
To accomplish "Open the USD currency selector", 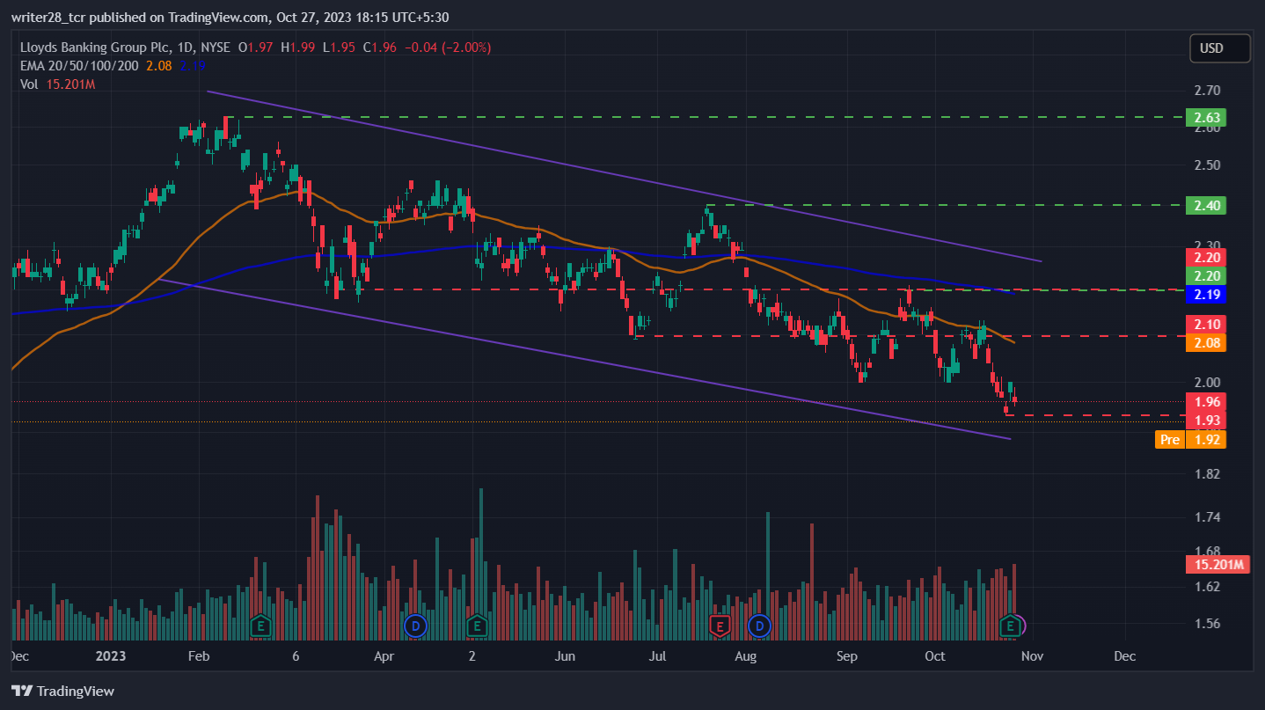I will 1220,48.
